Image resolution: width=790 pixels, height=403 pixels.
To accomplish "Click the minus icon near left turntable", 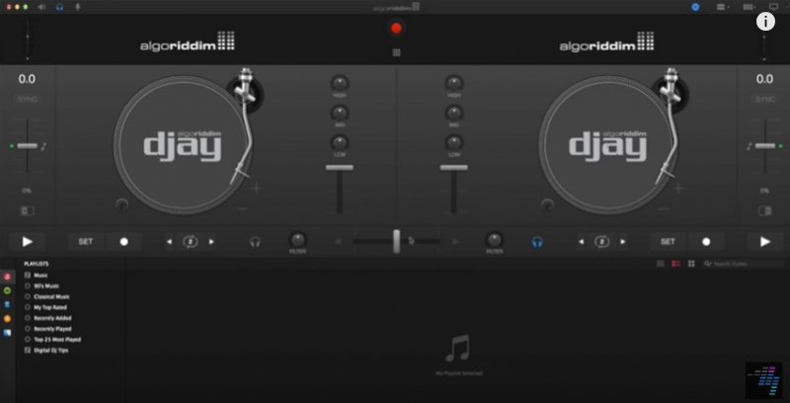I will click(x=242, y=208).
